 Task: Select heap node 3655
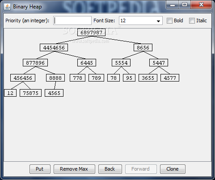tap(148, 78)
